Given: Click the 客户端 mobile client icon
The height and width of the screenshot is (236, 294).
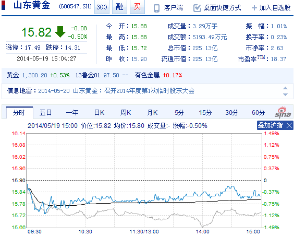Looking at the screenshot, I should [x=156, y=8].
